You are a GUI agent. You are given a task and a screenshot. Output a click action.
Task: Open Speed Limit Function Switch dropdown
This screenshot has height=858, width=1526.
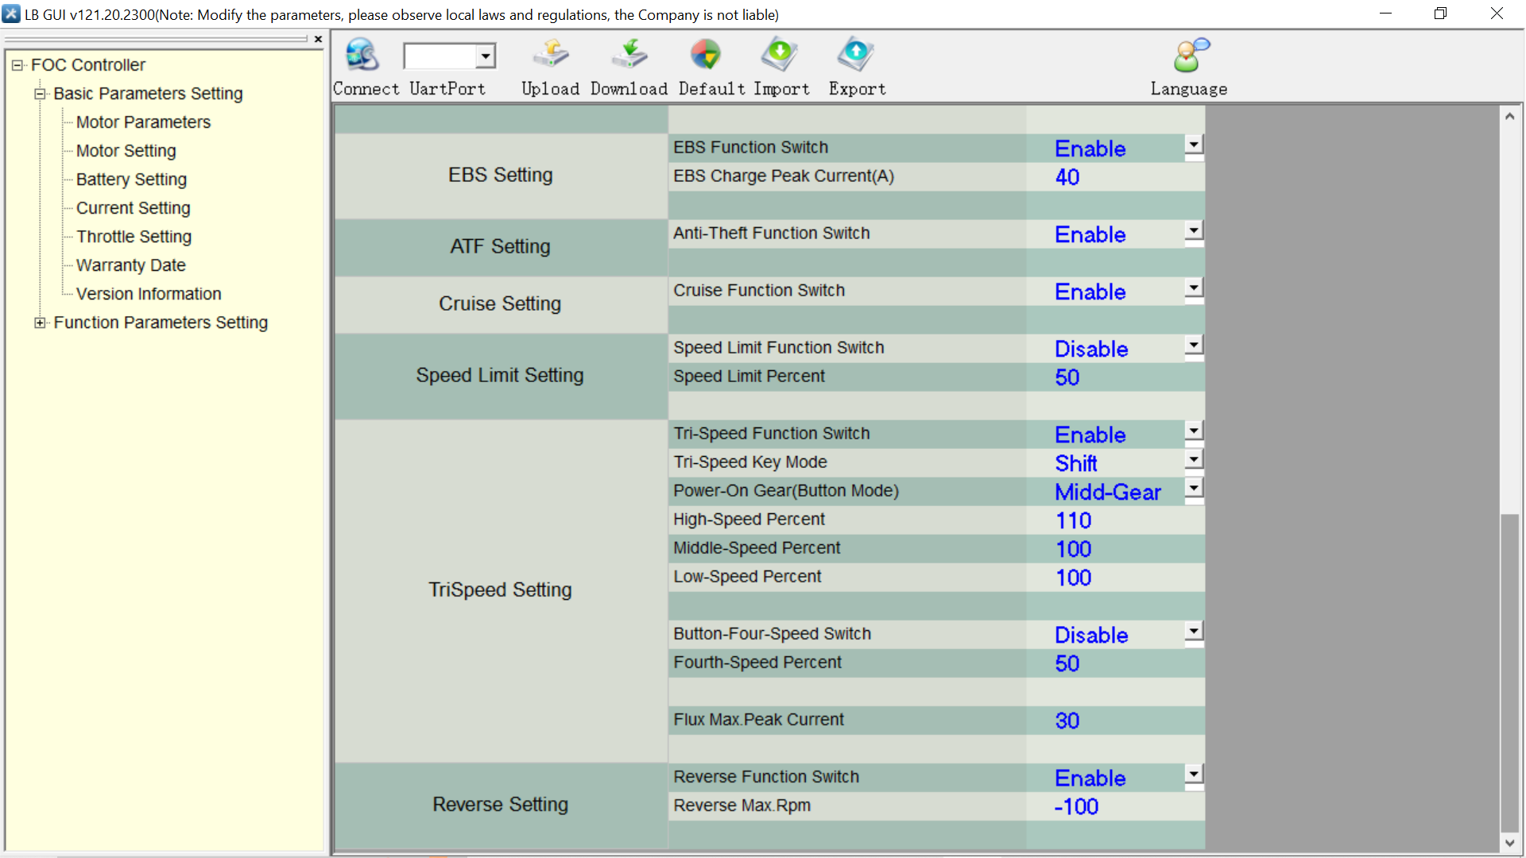[1193, 345]
